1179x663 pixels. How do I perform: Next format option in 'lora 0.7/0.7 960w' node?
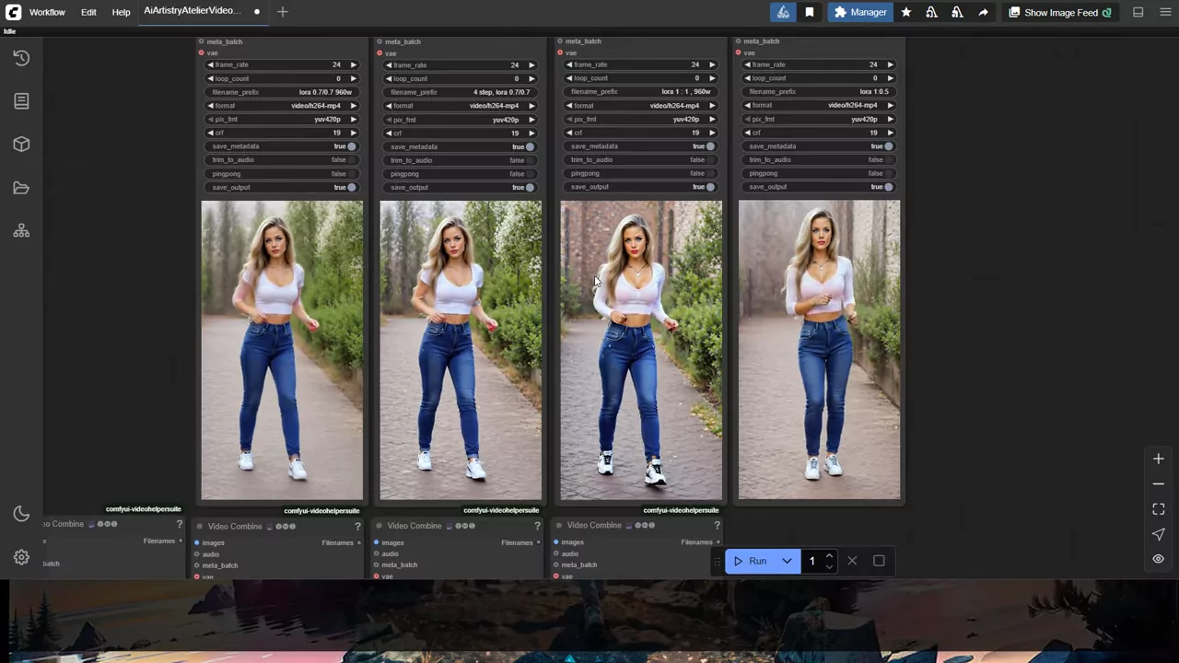pos(353,106)
